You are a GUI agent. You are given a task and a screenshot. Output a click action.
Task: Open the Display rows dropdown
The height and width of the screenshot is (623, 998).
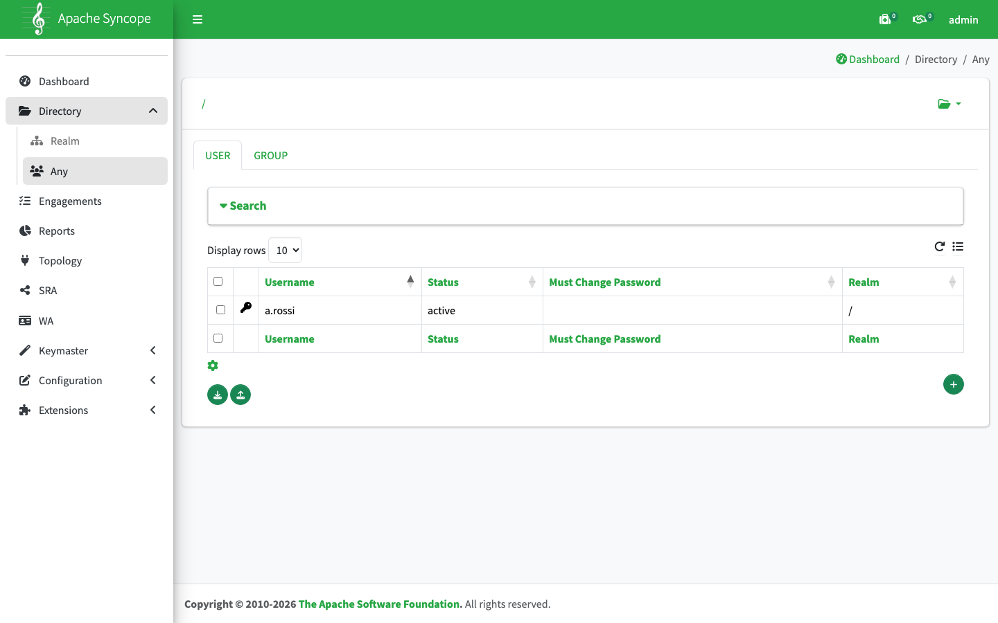coord(285,250)
